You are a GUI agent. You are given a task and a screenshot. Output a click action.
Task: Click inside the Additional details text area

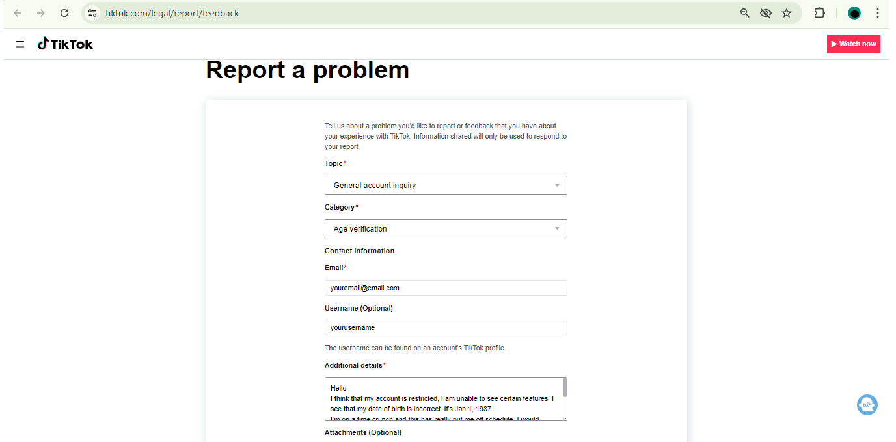(x=442, y=398)
